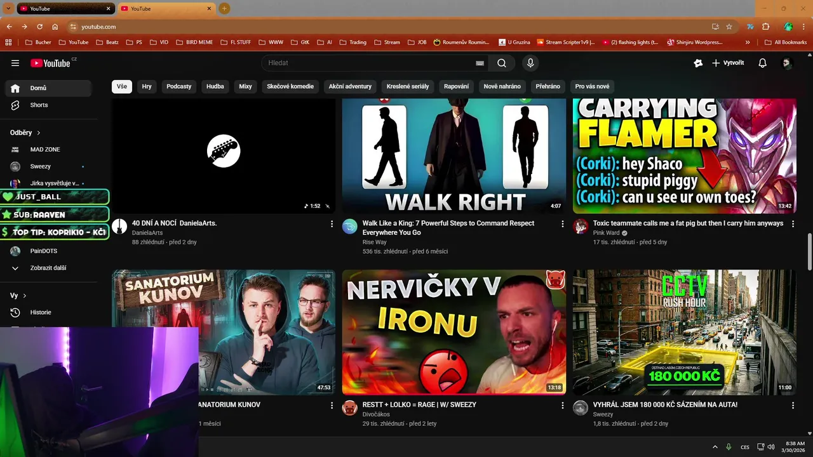813x457 pixels.
Task: Show hidden bookmarks overflow chevron
Action: (748, 42)
